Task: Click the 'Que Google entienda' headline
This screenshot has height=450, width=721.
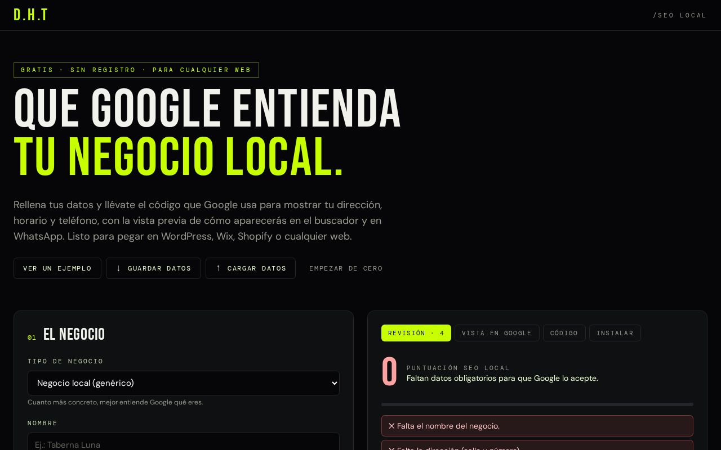Action: pyautogui.click(x=207, y=109)
